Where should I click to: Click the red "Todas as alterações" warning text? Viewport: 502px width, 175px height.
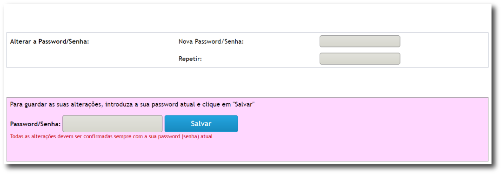point(111,136)
